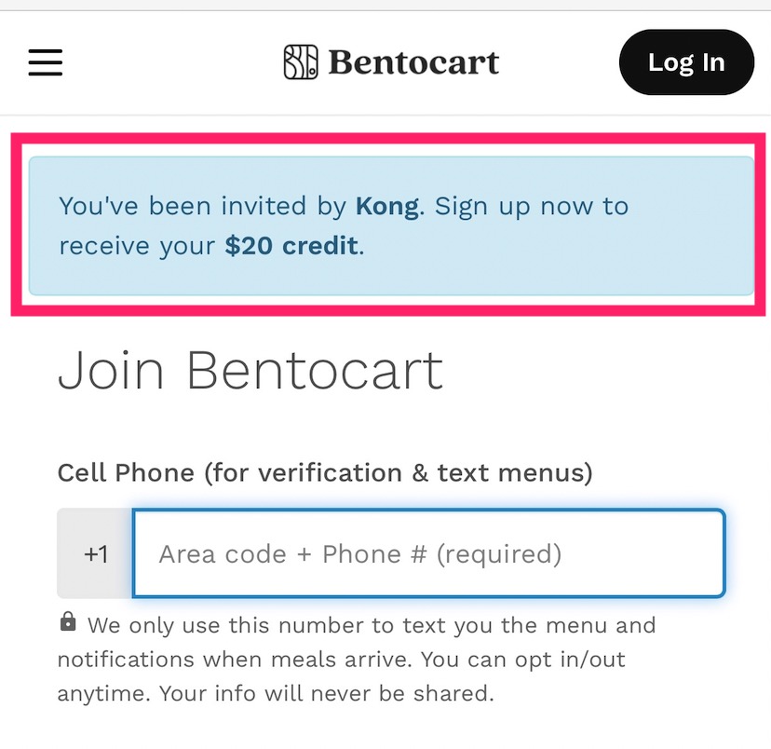Viewport: 771px width, 749px height.
Task: Open the site menu via the three lines
Action: point(45,62)
